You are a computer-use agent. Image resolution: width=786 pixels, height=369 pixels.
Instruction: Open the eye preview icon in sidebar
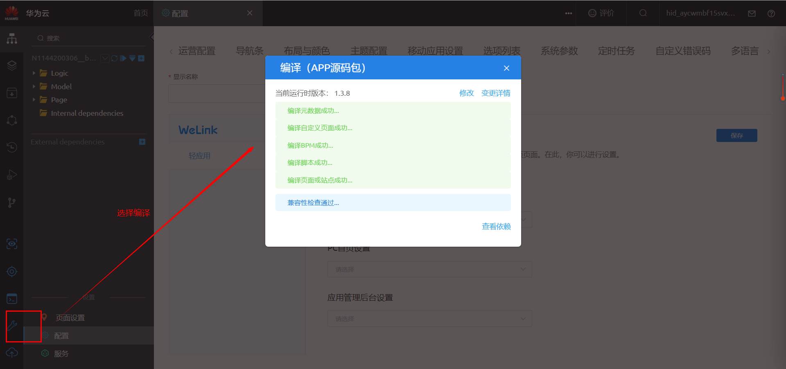pos(12,244)
